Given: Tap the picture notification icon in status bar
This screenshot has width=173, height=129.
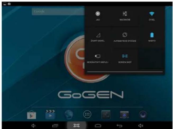Looking at the screenshot, I should tap(5, 4).
